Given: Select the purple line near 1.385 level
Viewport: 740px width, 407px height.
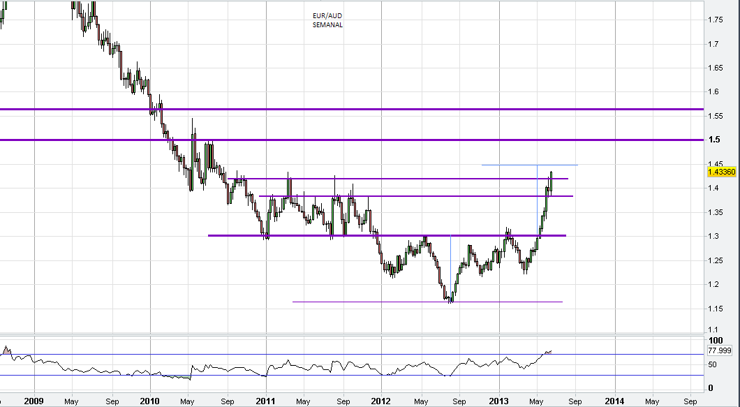Looking at the screenshot, I should coord(416,196).
